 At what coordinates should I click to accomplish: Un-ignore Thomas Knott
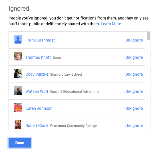click(134, 57)
